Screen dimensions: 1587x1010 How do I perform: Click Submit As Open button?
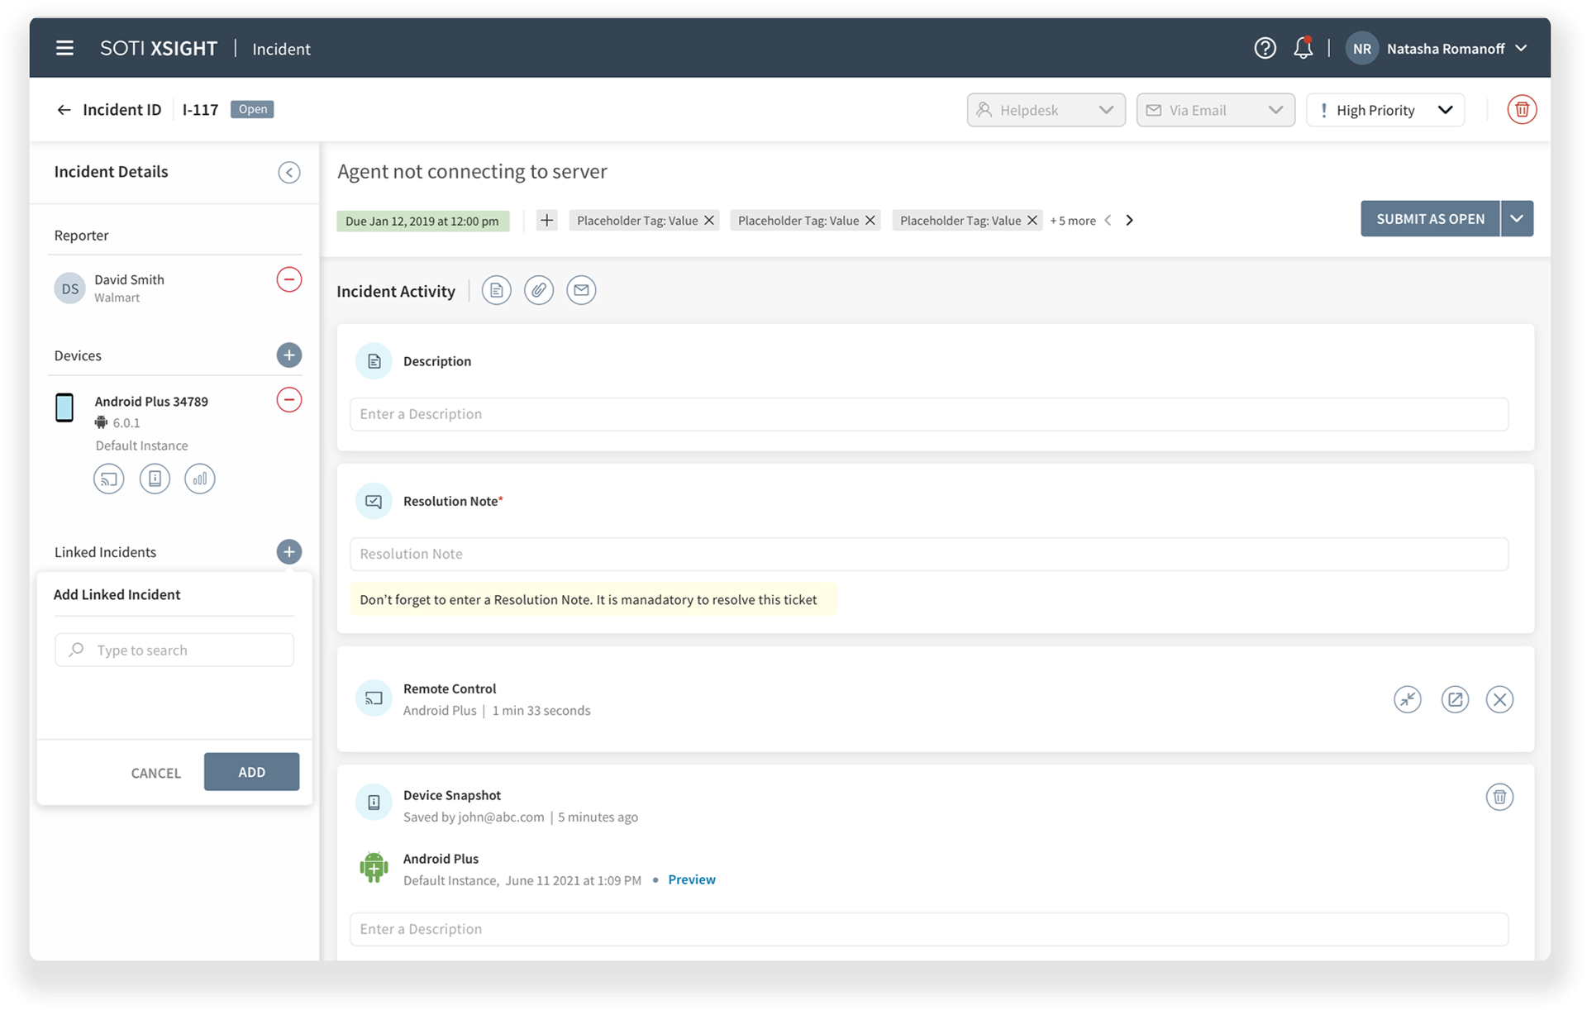[1430, 219]
